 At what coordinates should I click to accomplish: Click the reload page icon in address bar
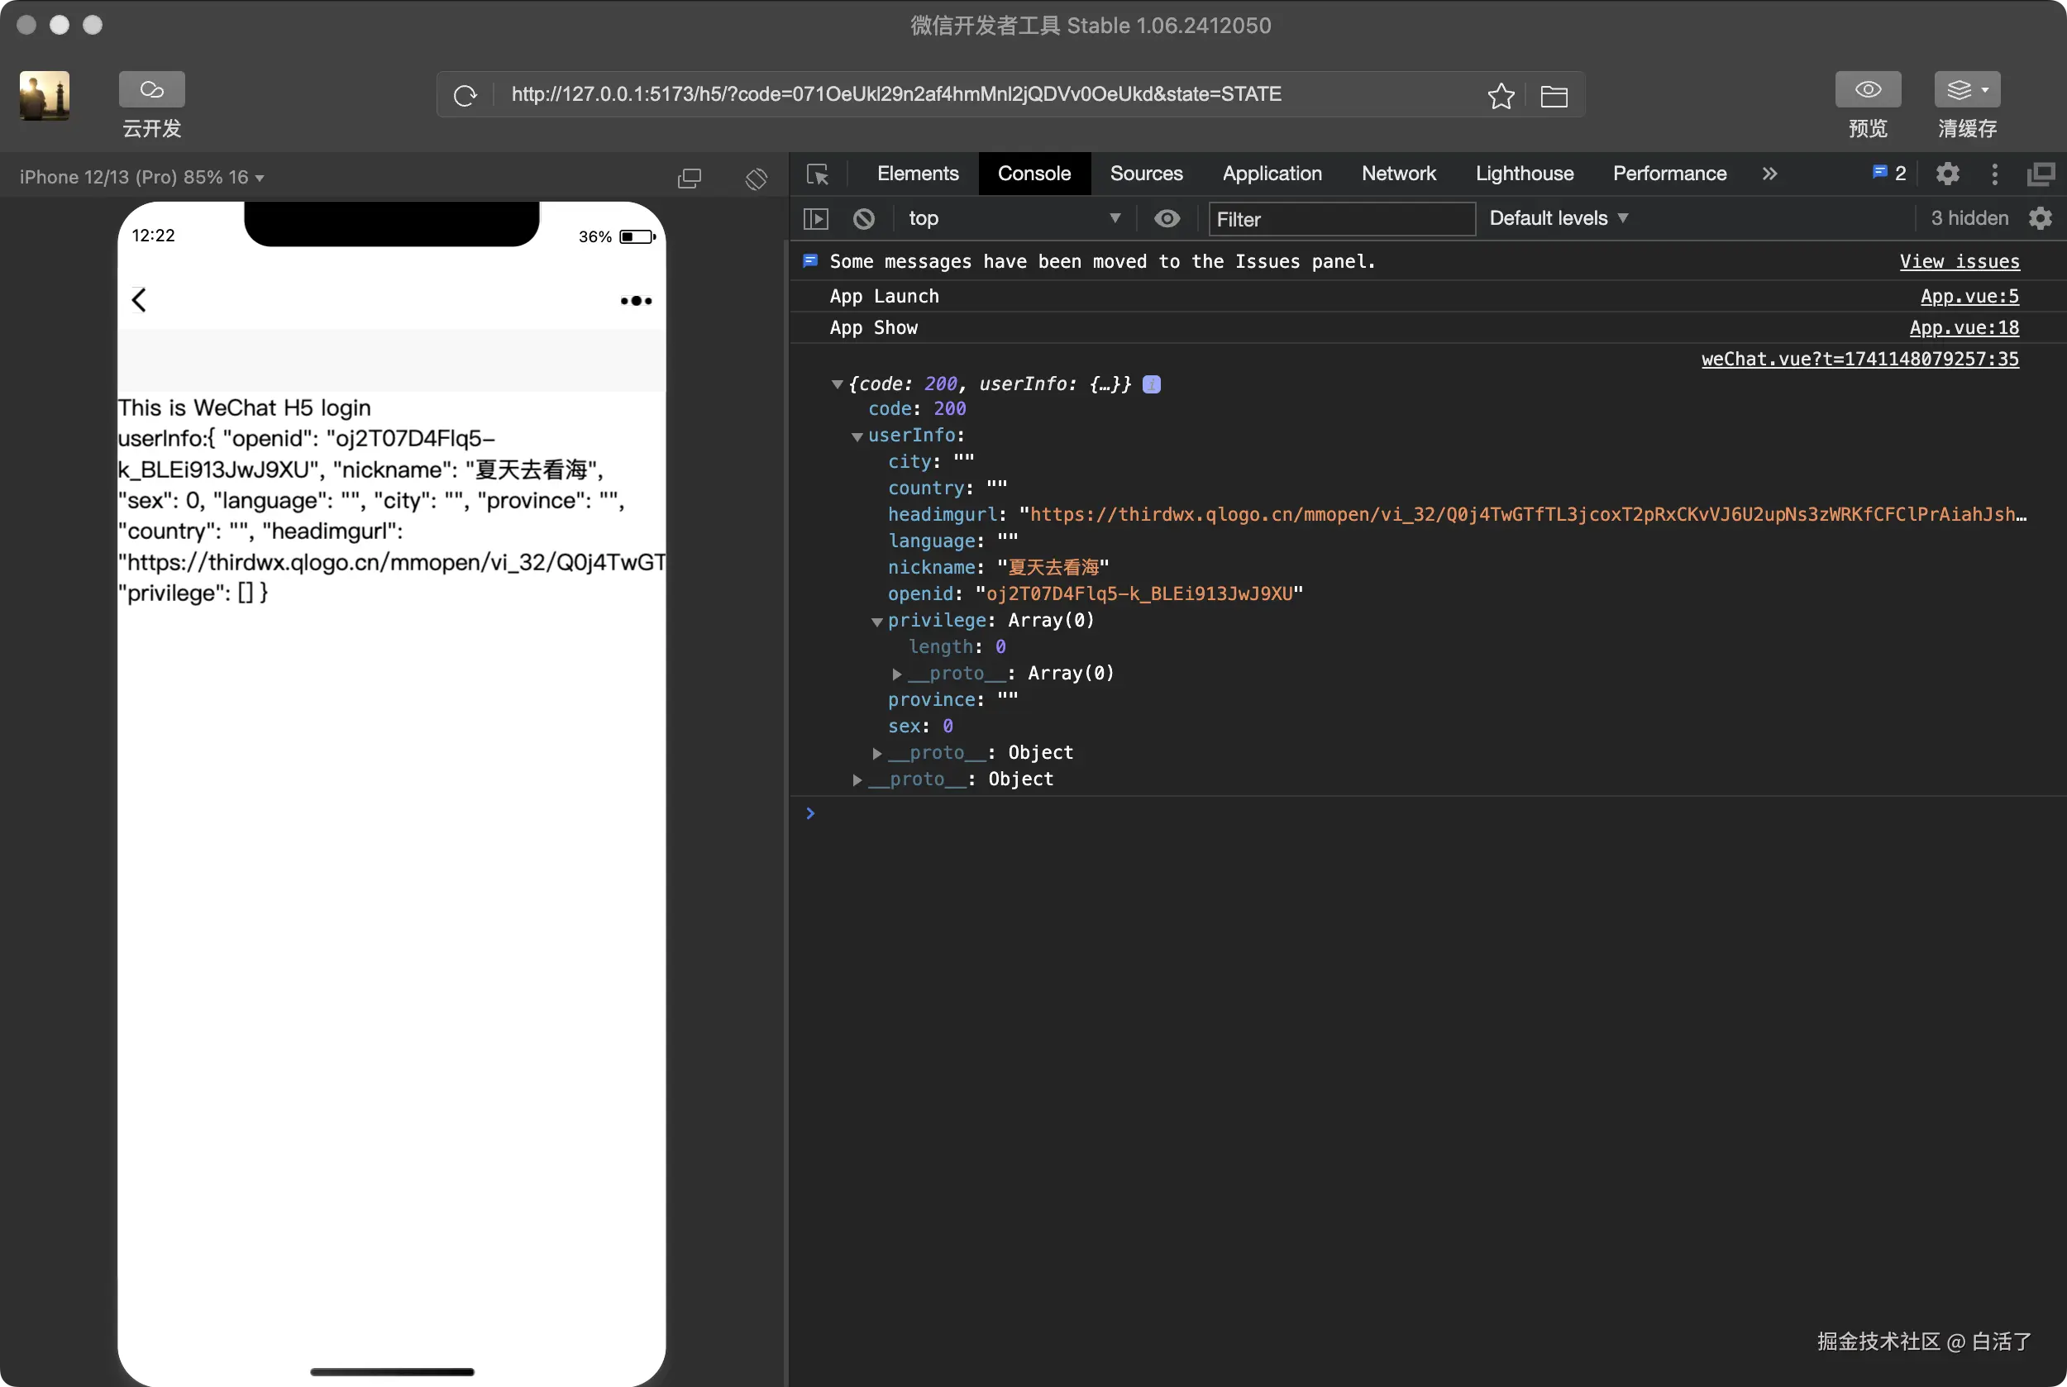(465, 95)
